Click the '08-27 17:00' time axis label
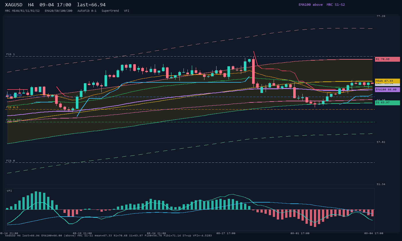402x241 pixels. (x=226, y=233)
